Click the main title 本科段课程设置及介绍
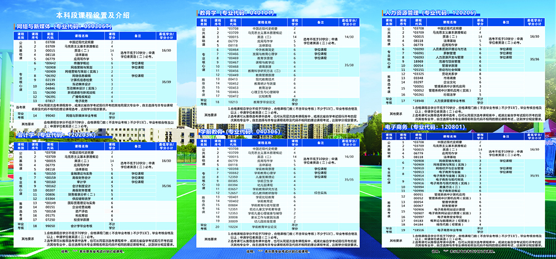The image size is (556, 259). coord(93,16)
